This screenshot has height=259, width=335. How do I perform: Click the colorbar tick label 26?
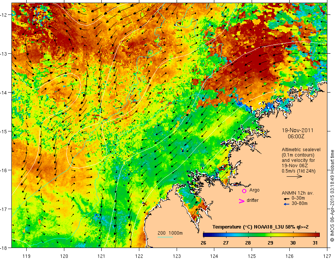pos(203,243)
